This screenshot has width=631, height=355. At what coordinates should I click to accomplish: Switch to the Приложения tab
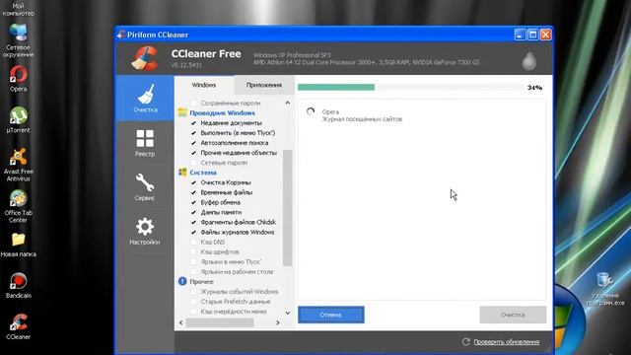(264, 85)
